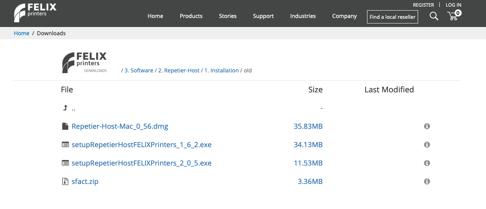Viewport: 486px width, 209px height.
Task: Go to 2. Repetier-Host breadcrumb folder
Action: pyautogui.click(x=179, y=70)
